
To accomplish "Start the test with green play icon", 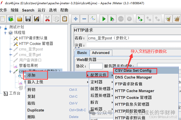I will point(104,19).
